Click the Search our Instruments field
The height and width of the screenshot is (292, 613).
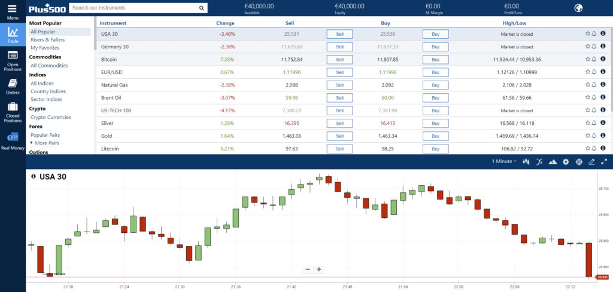(133, 8)
